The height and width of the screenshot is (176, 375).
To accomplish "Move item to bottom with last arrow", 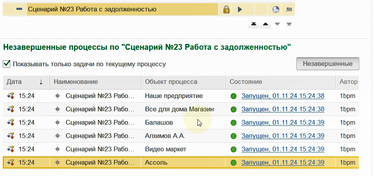I will [x=289, y=24].
